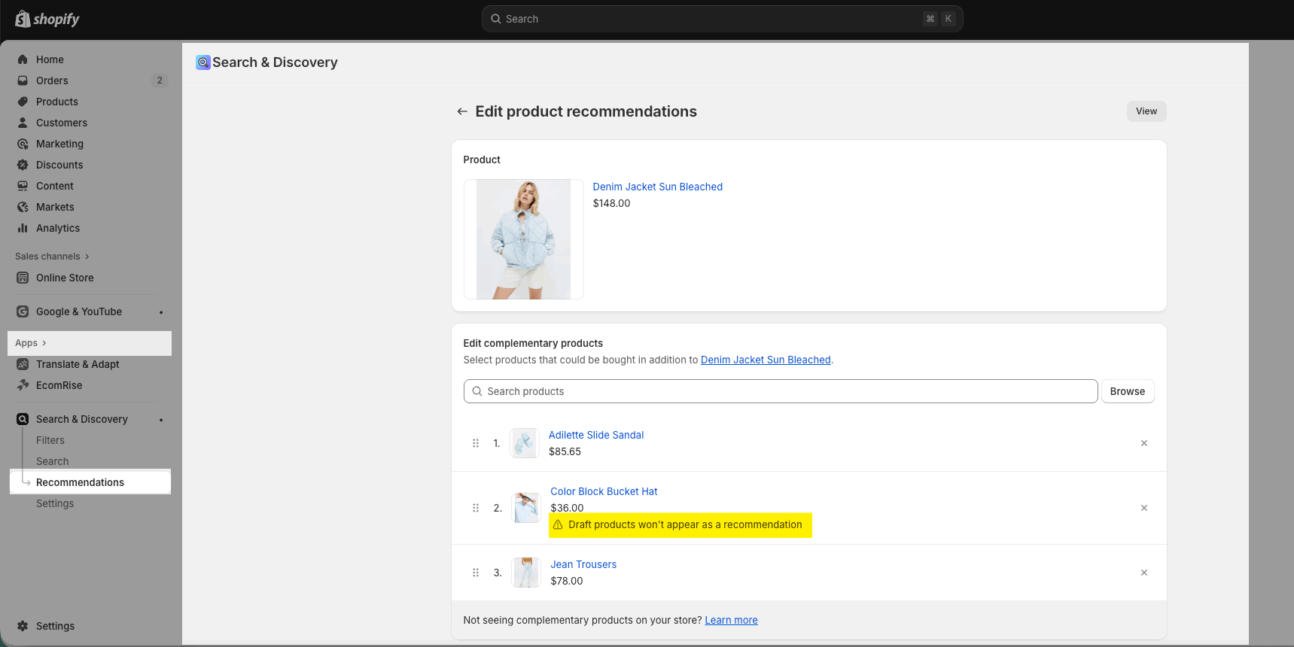Click the Search products input field
This screenshot has height=647, width=1294.
pos(780,391)
